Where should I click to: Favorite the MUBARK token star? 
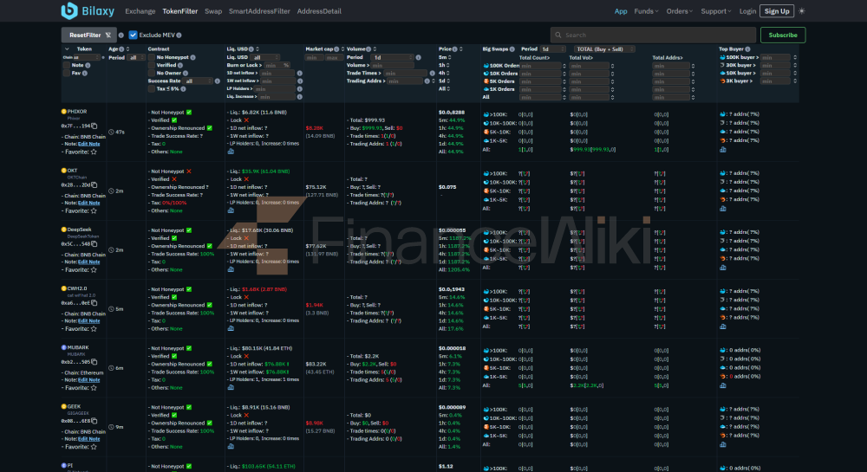pos(94,388)
